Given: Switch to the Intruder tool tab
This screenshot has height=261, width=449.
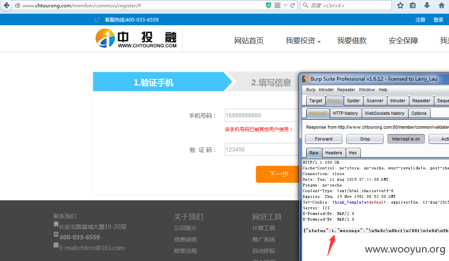Looking at the screenshot, I should pos(398,101).
